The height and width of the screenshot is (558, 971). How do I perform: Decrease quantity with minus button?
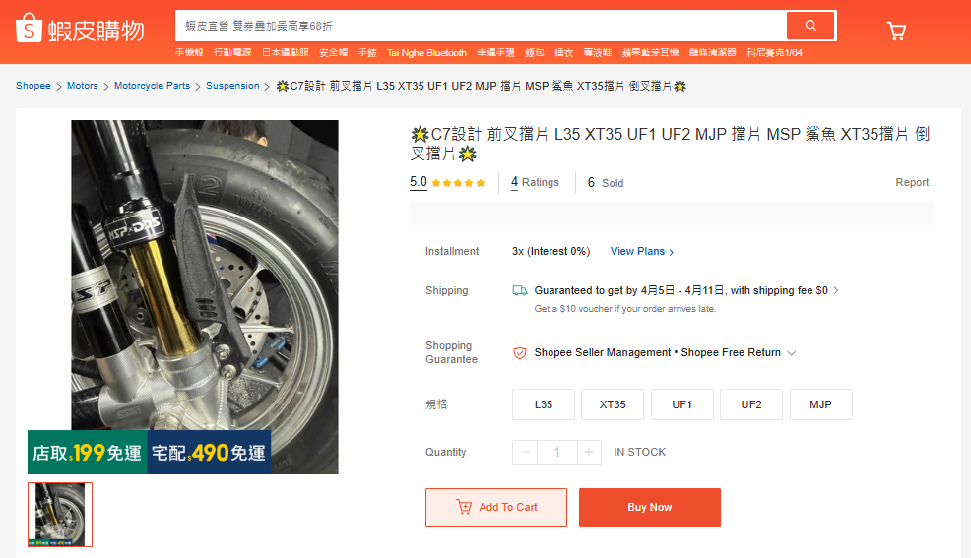point(525,453)
